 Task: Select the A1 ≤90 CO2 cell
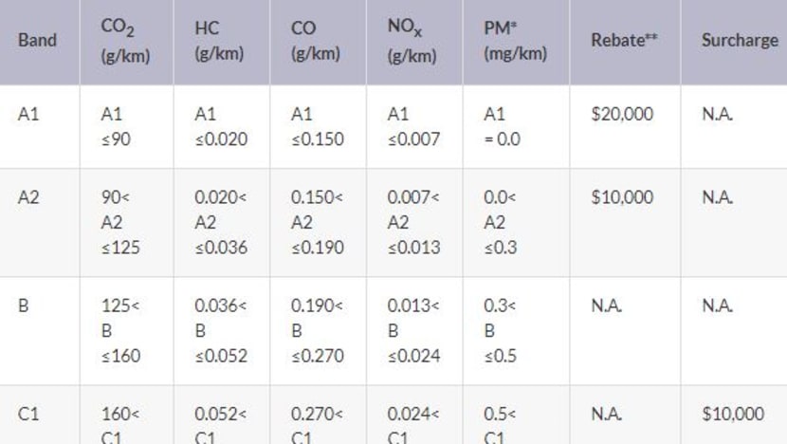pyautogui.click(x=114, y=126)
